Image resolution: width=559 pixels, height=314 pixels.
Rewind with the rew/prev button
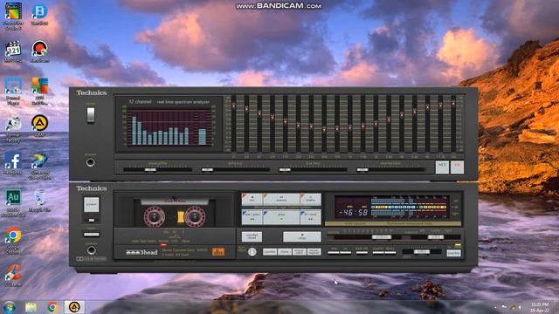tap(252, 217)
